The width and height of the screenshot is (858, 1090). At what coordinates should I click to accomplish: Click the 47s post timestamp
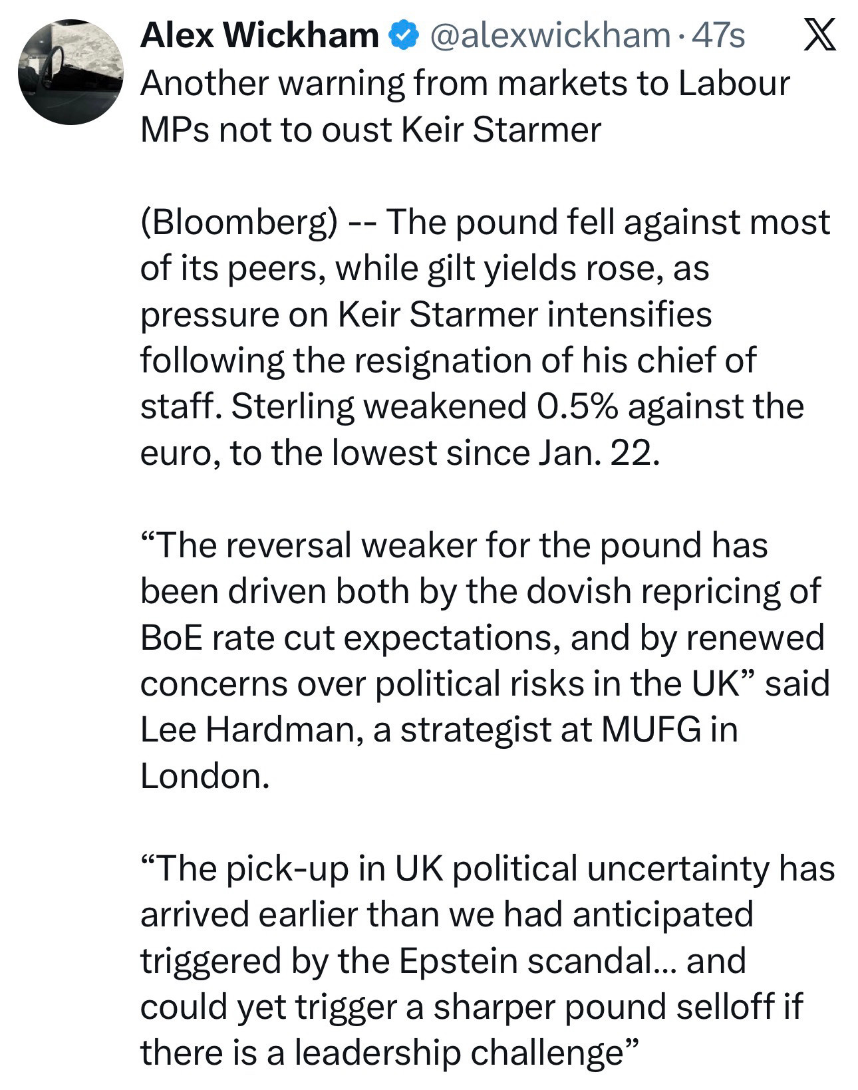click(718, 35)
